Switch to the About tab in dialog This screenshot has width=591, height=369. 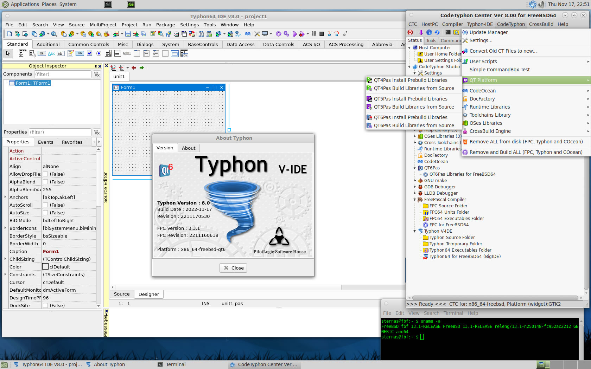pos(189,148)
